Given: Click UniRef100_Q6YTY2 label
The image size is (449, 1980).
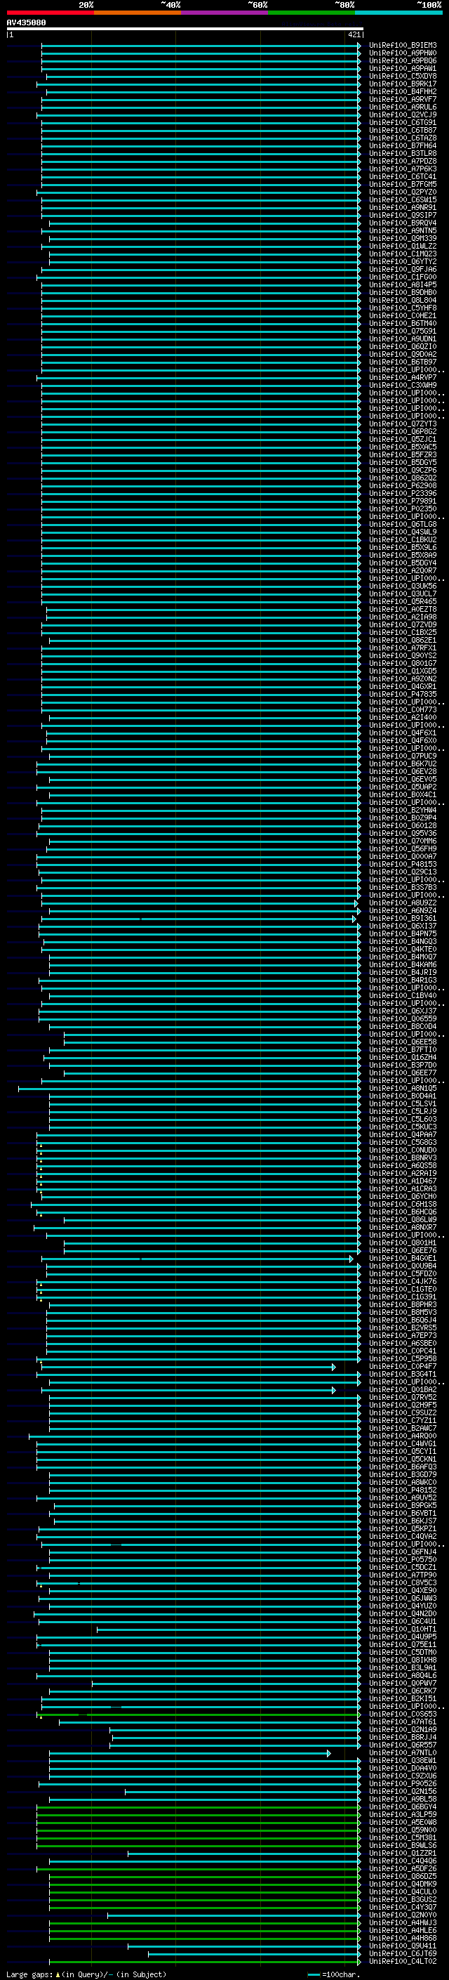Looking at the screenshot, I should coord(403,261).
